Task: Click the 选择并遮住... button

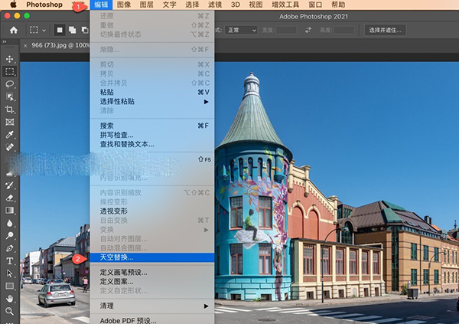Action: point(386,30)
